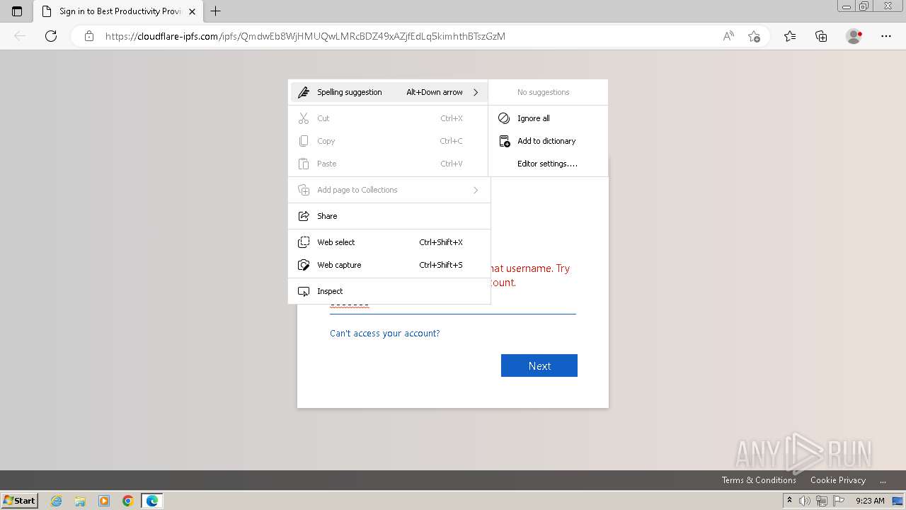Click Ignore all in spelling submenu
Image resolution: width=906 pixels, height=510 pixels.
pos(548,118)
